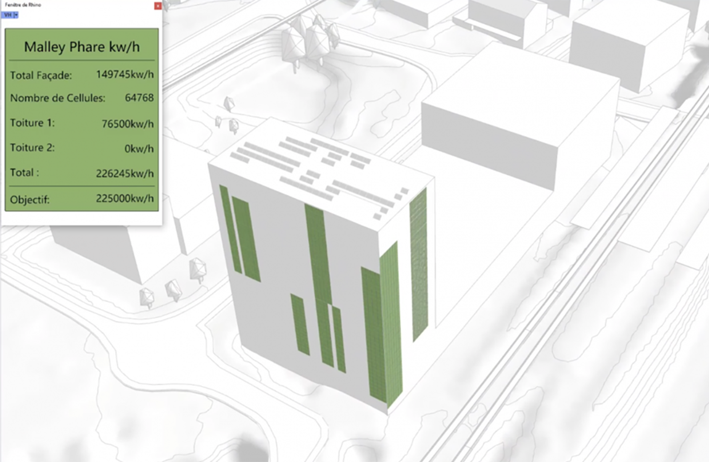
Task: Open the VH dropdown arrow
Action: click(x=16, y=15)
